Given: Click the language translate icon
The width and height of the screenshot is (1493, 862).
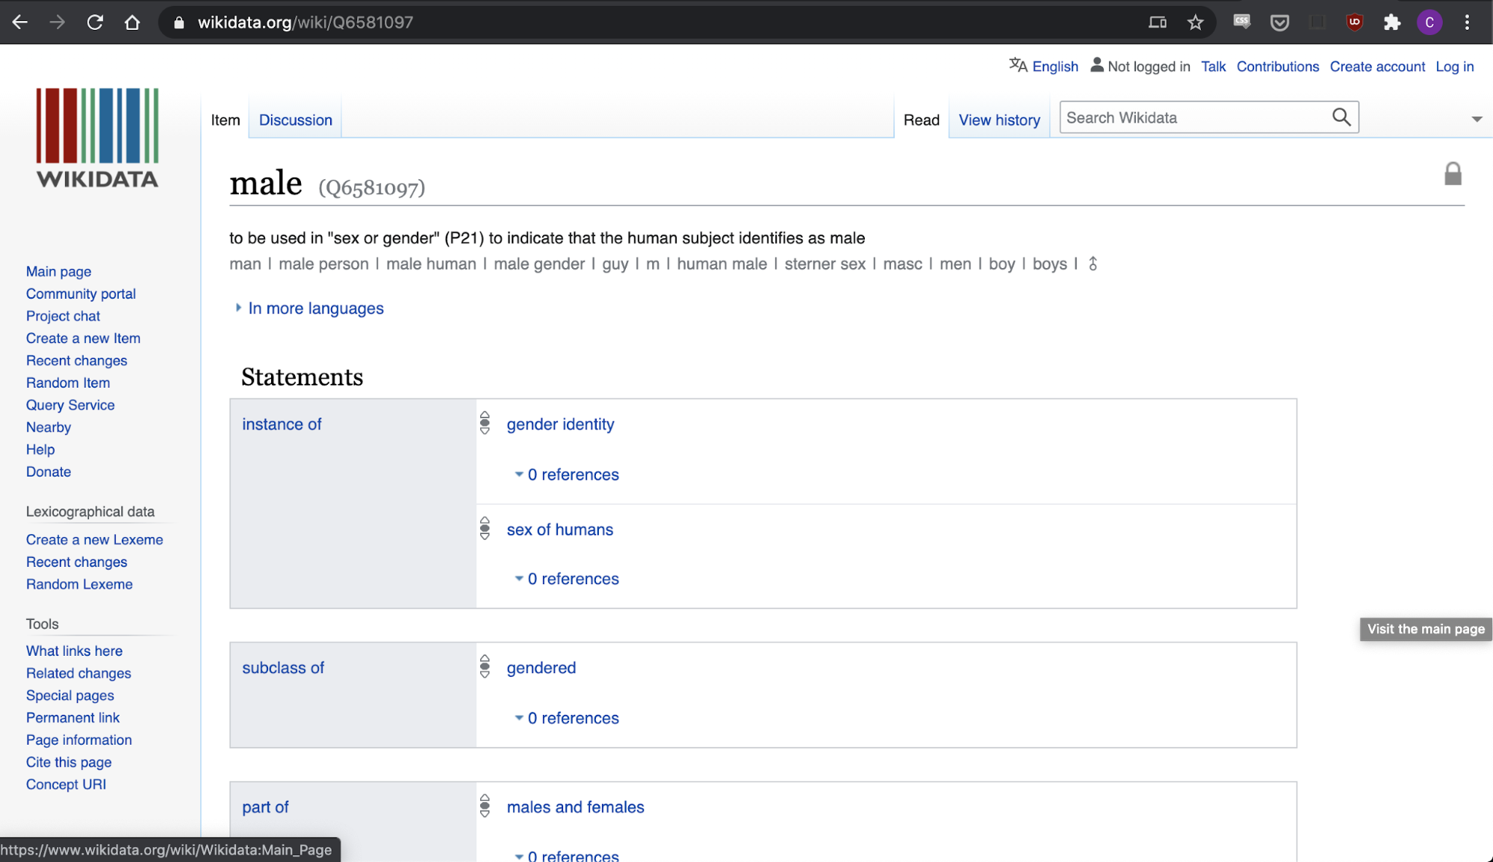Looking at the screenshot, I should pos(1017,66).
